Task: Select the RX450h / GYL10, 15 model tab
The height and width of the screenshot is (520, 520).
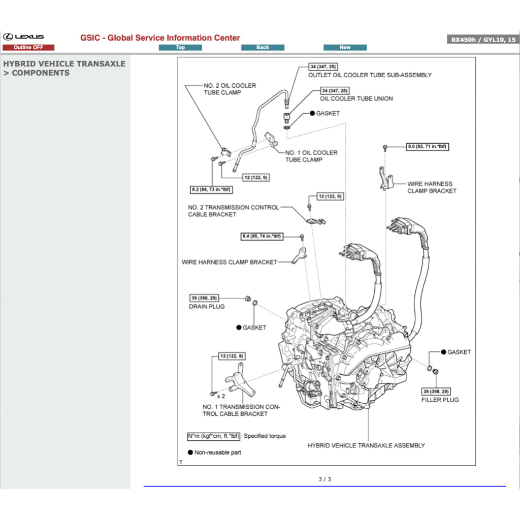Action: click(482, 38)
